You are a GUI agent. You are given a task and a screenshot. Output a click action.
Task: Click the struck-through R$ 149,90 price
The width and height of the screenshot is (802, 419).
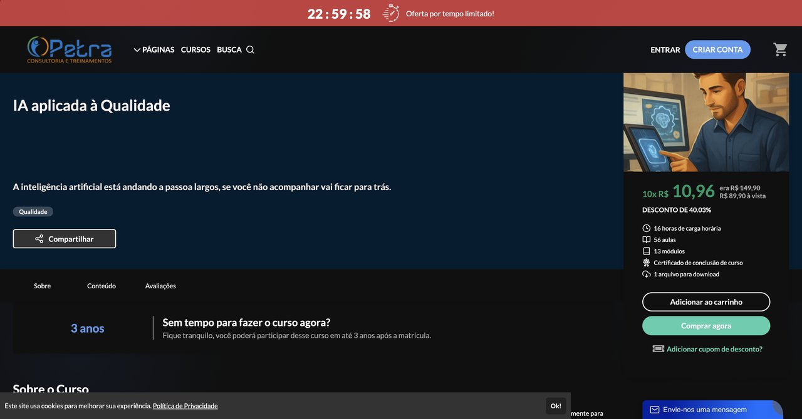[746, 188]
